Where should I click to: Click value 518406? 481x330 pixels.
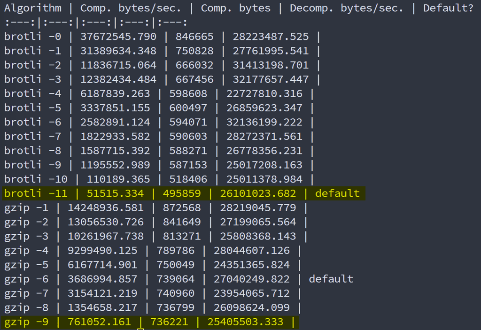pos(188,179)
